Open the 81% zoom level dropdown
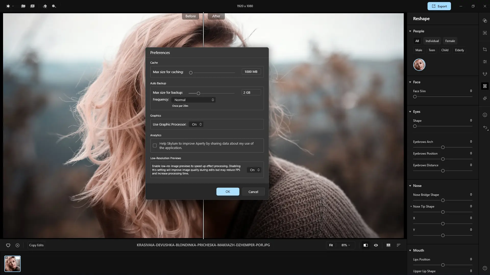This screenshot has width=490, height=275. point(346,245)
